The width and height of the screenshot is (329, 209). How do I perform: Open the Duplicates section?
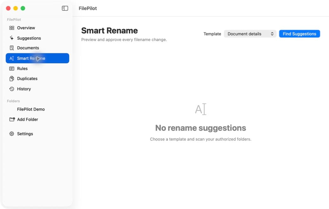[37, 79]
